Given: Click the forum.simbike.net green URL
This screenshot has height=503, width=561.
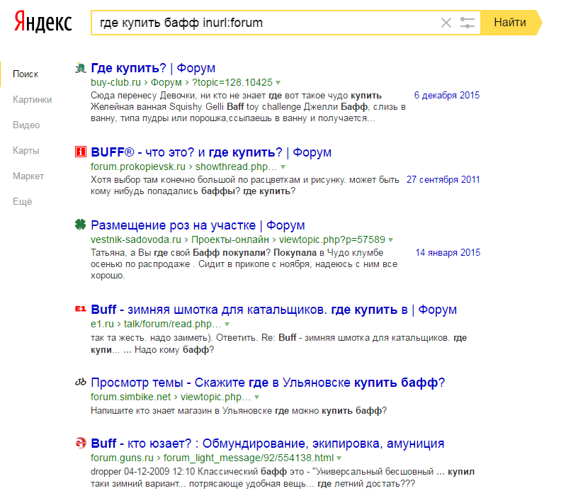Looking at the screenshot, I should (130, 397).
